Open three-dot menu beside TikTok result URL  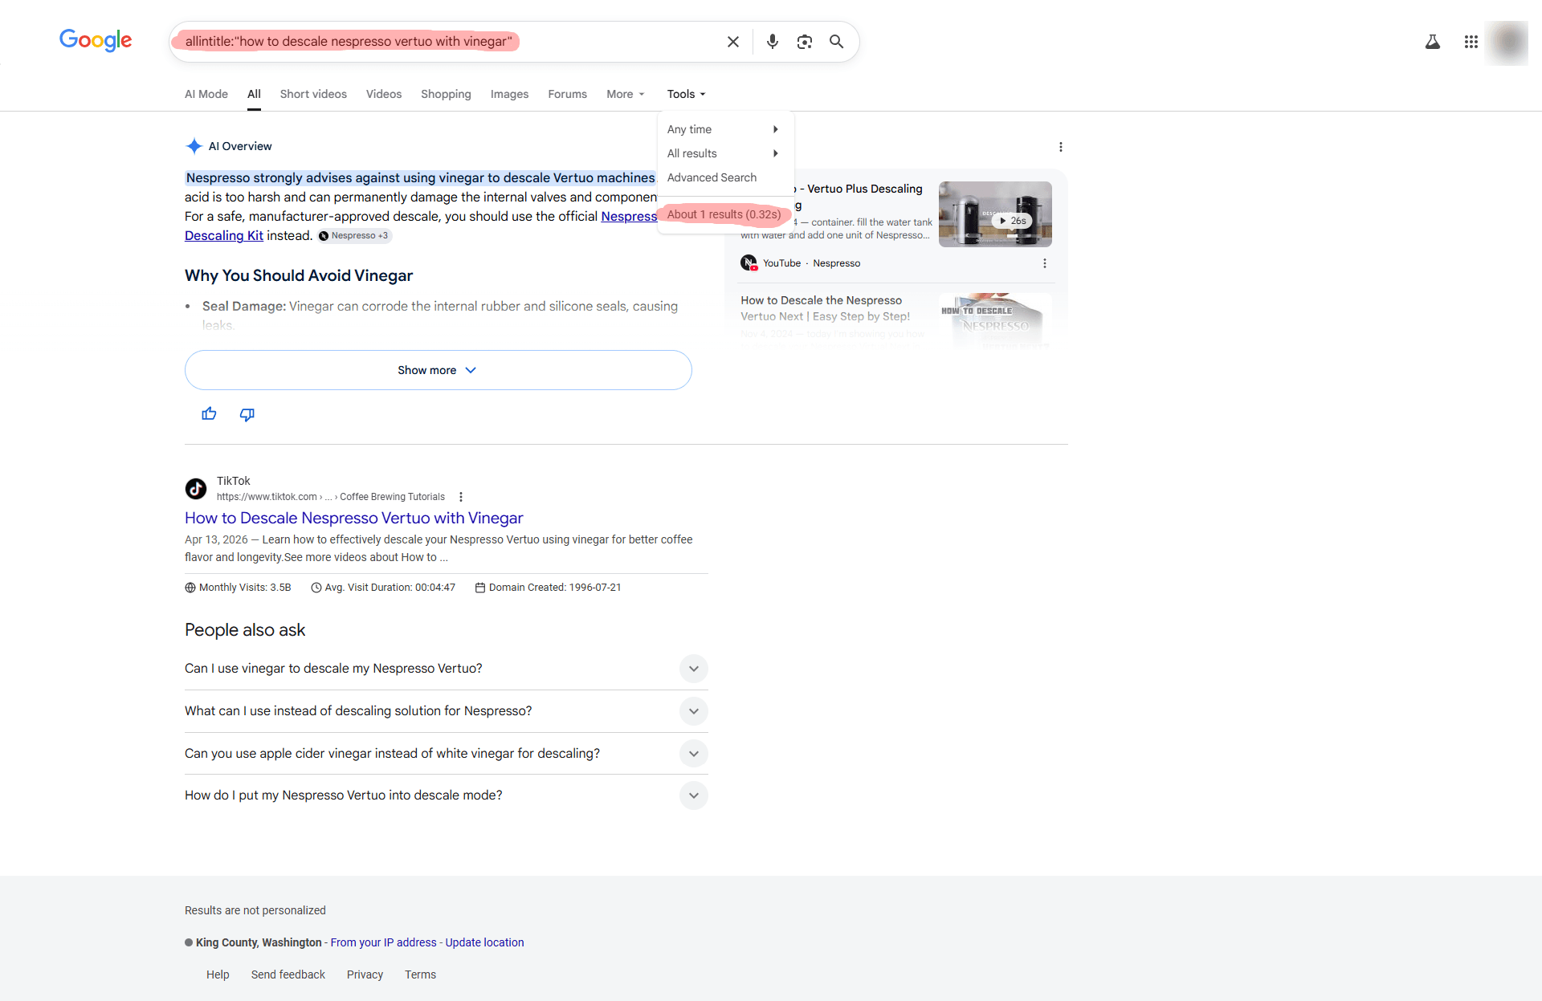pos(461,497)
